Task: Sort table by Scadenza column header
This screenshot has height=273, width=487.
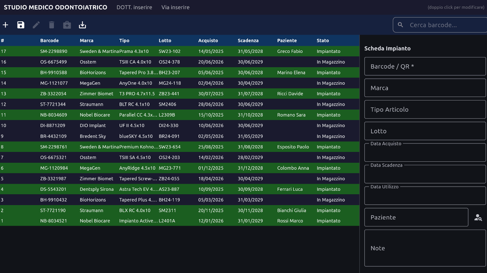Action: coord(248,41)
